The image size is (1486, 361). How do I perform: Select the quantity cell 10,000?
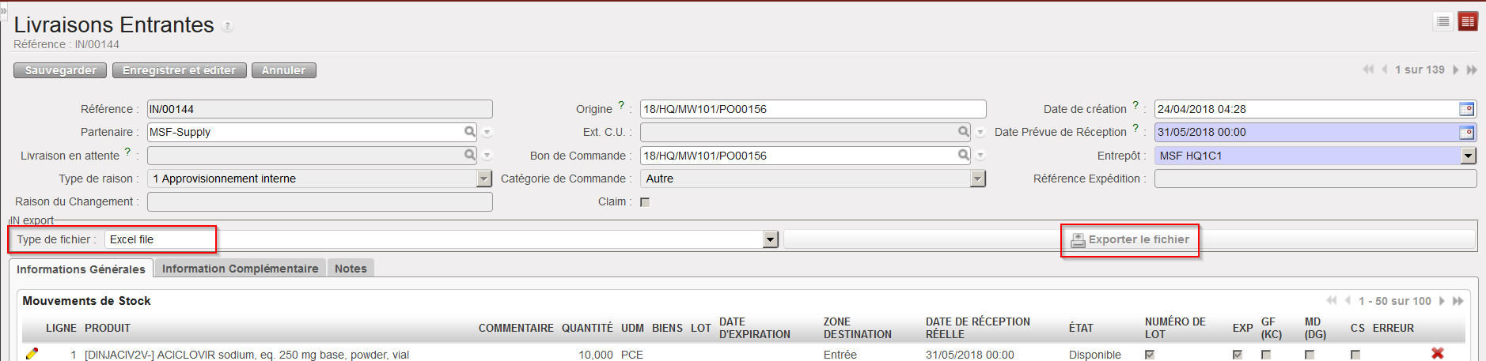coord(596,355)
